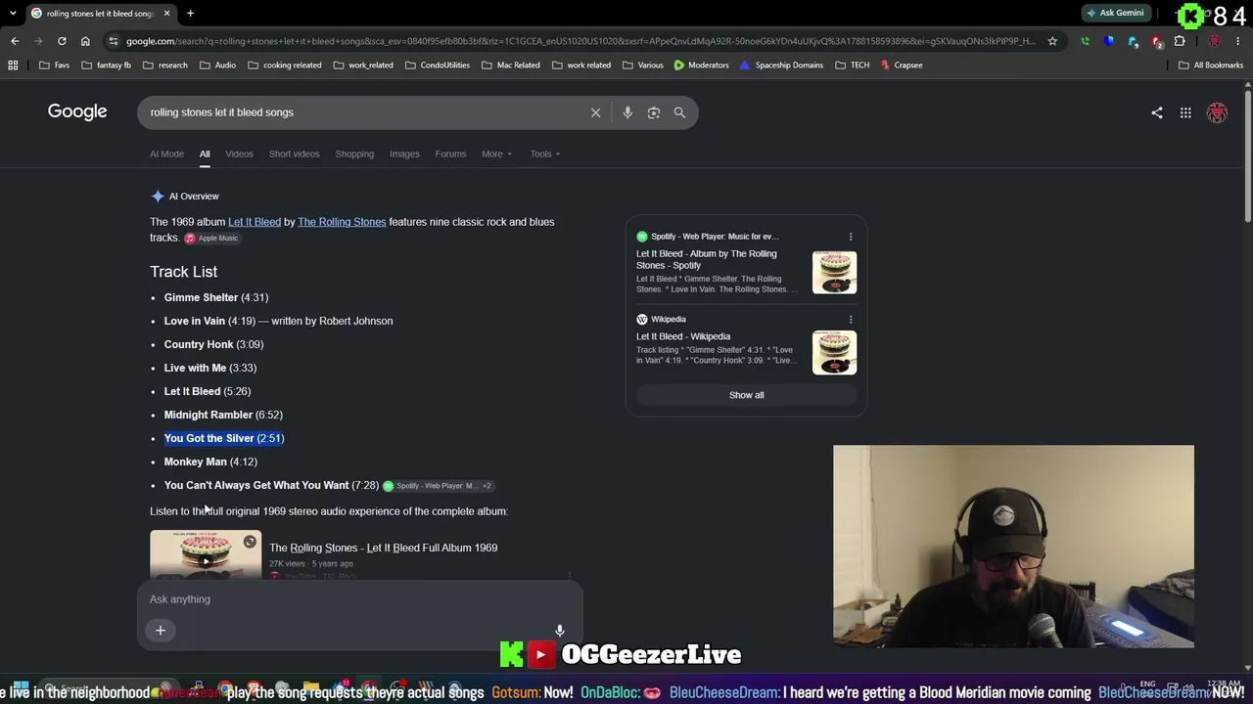Open more options for the Wikipedia source card
This screenshot has width=1253, height=704.
point(851,320)
